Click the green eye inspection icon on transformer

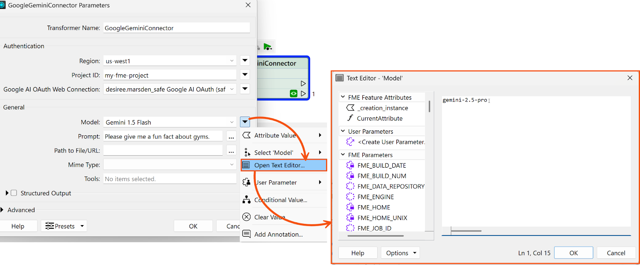coord(294,93)
